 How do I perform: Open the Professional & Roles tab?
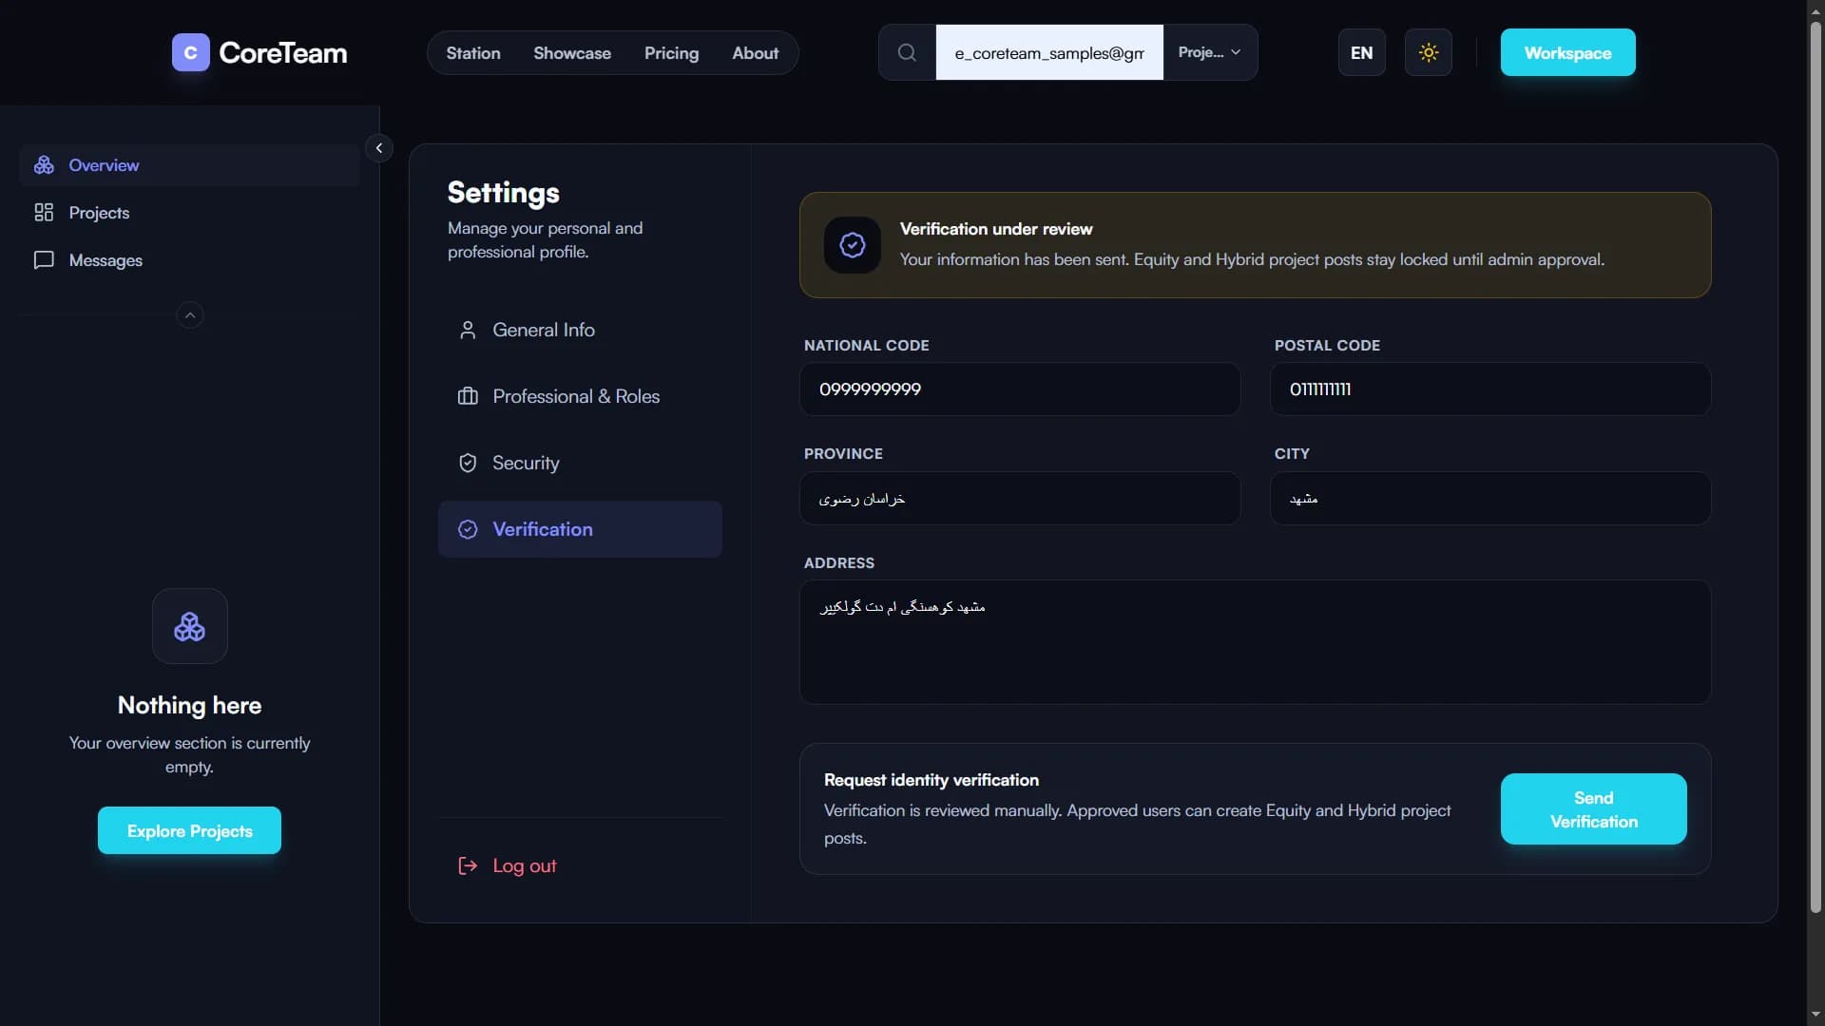tap(580, 396)
